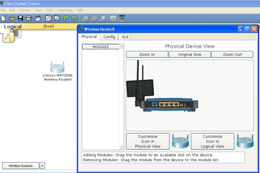Click the green Undo arrow icon
Image resolution: width=260 pixels, height=173 pixels.
[x=66, y=18]
